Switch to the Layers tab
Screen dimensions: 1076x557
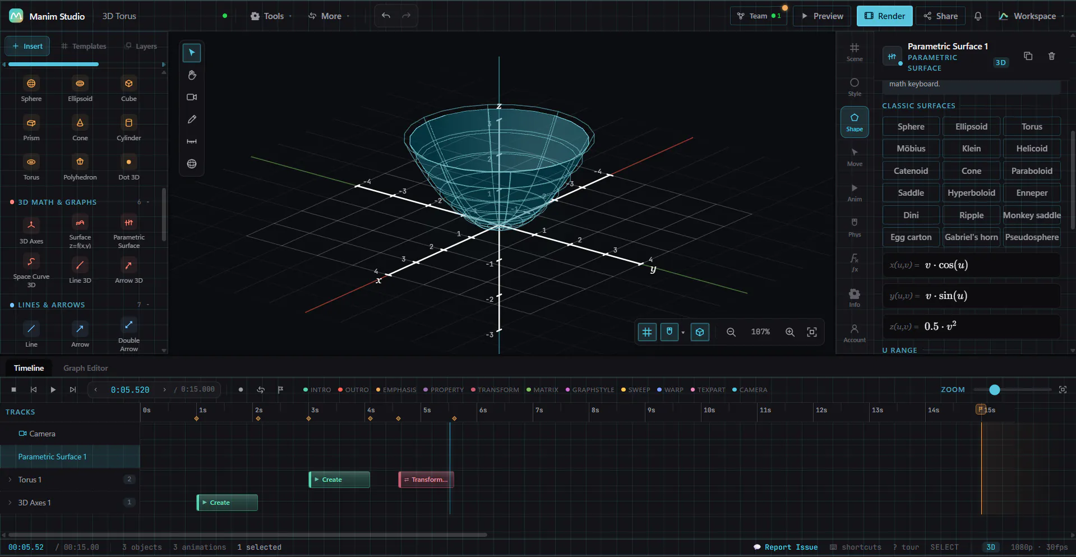pyautogui.click(x=141, y=46)
